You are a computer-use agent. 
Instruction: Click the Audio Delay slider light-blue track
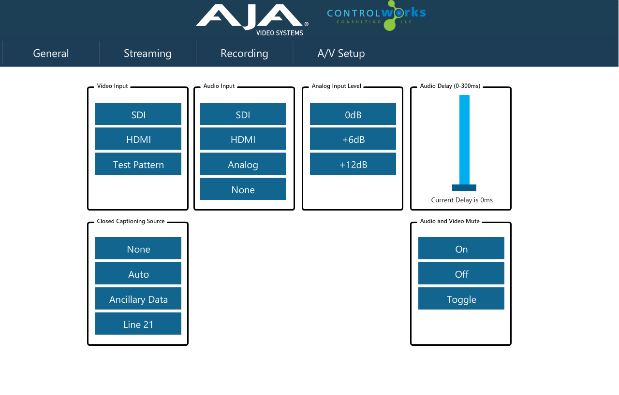coord(464,140)
